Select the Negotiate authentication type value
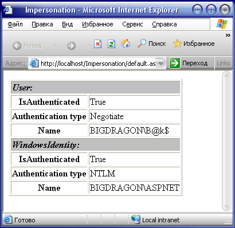Viewport: 235px width, 228px height. (x=107, y=116)
